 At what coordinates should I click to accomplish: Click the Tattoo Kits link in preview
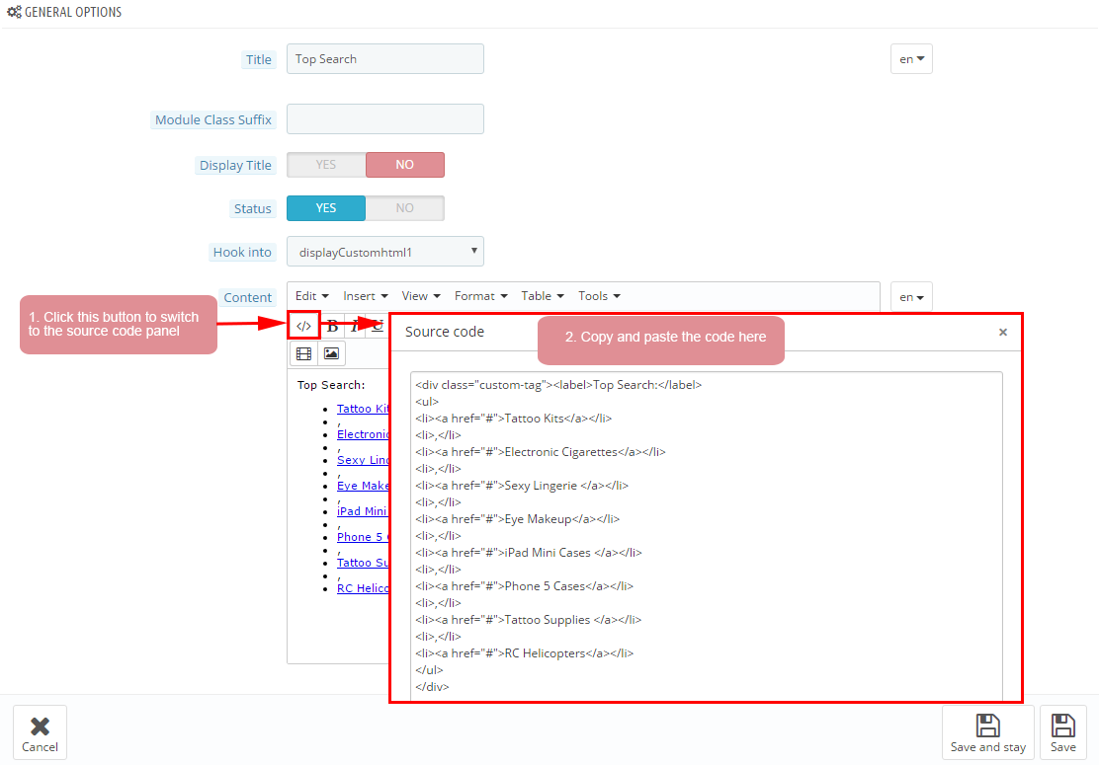tap(362, 409)
